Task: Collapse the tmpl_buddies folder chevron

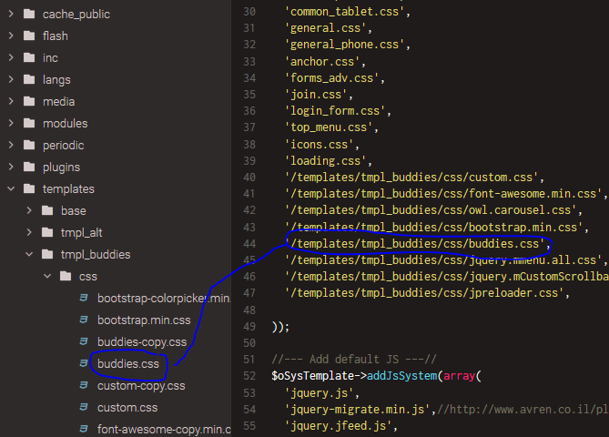Action: (29, 255)
